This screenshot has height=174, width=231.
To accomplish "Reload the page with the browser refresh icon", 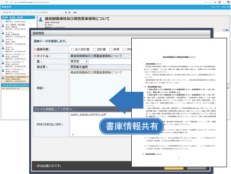I will 7,2.
